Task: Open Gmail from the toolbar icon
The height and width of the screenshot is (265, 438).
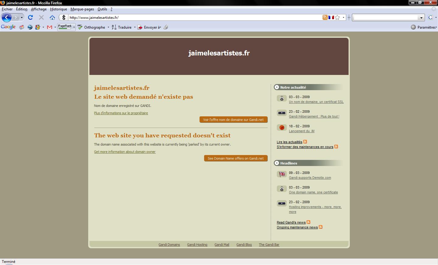Action: pos(50,27)
